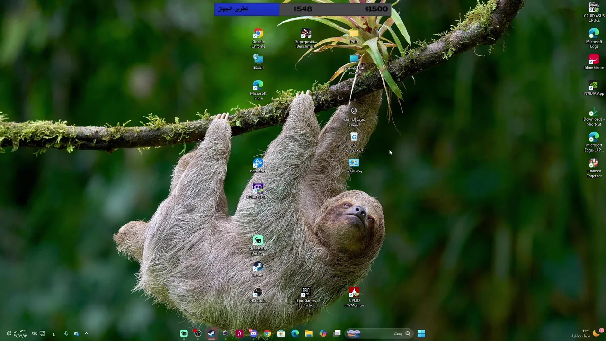The image size is (606, 341).
Task: Select Microsoft Edge-LAP desktop shortcut
Action: [594, 142]
